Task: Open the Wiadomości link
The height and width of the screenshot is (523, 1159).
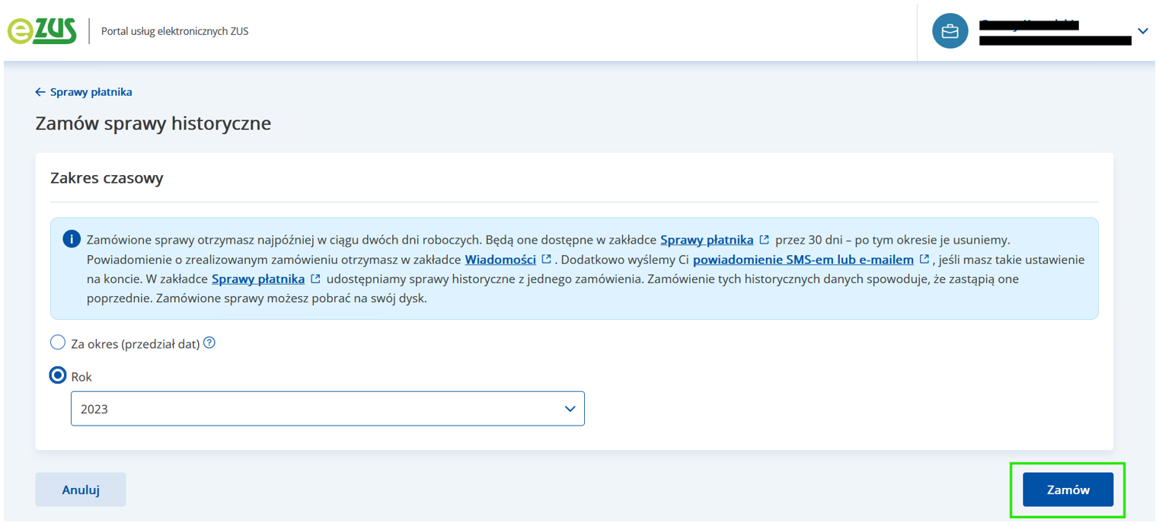Action: (500, 259)
